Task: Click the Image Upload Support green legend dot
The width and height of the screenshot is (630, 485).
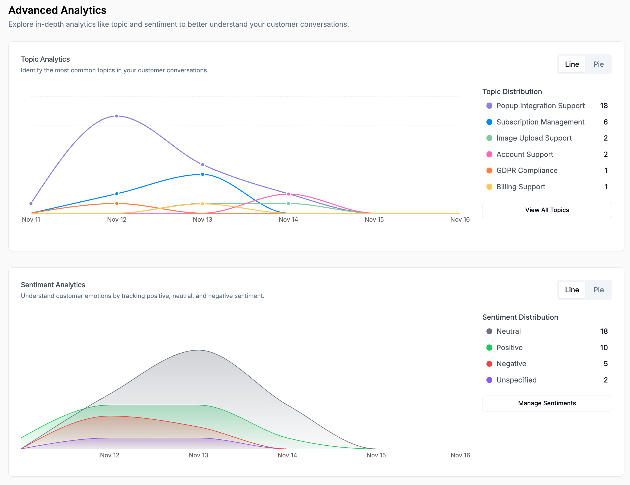Action: 489,138
